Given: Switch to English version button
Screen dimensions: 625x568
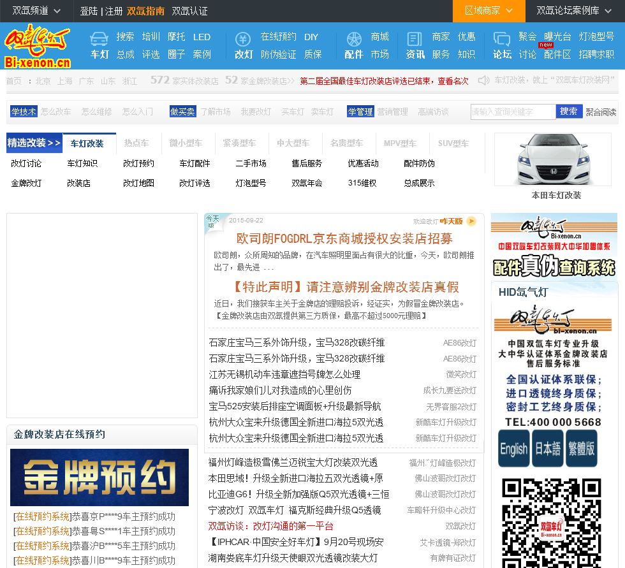Looking at the screenshot, I should [514, 448].
